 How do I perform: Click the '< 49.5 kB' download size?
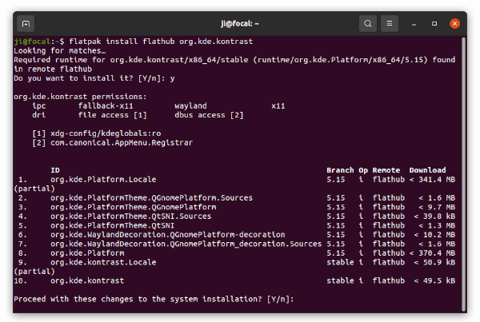pos(434,280)
